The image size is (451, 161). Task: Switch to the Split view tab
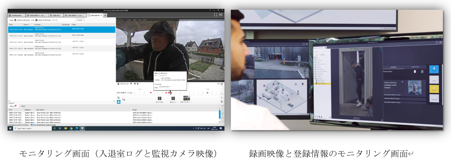coord(56,15)
